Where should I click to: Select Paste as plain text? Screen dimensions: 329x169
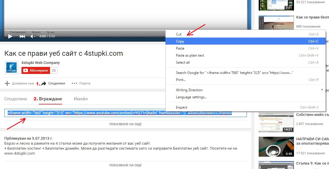[245, 55]
